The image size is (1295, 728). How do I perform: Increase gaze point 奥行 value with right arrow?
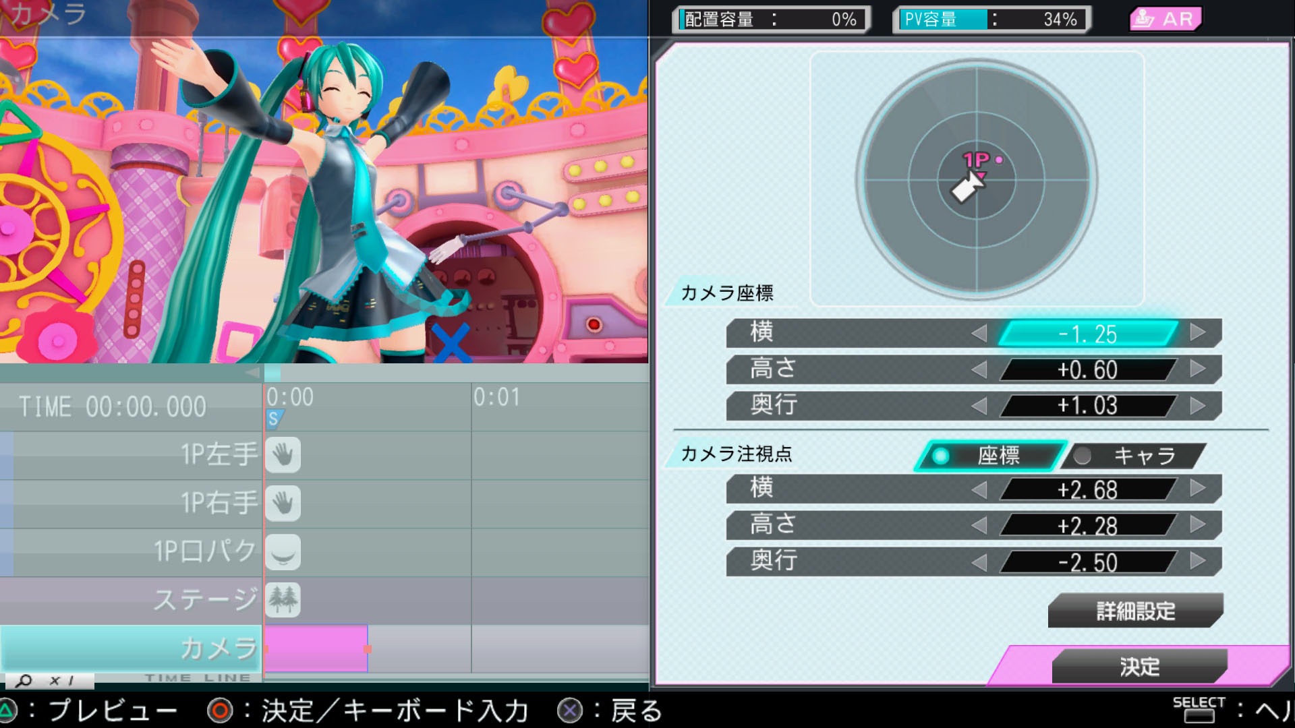point(1198,562)
